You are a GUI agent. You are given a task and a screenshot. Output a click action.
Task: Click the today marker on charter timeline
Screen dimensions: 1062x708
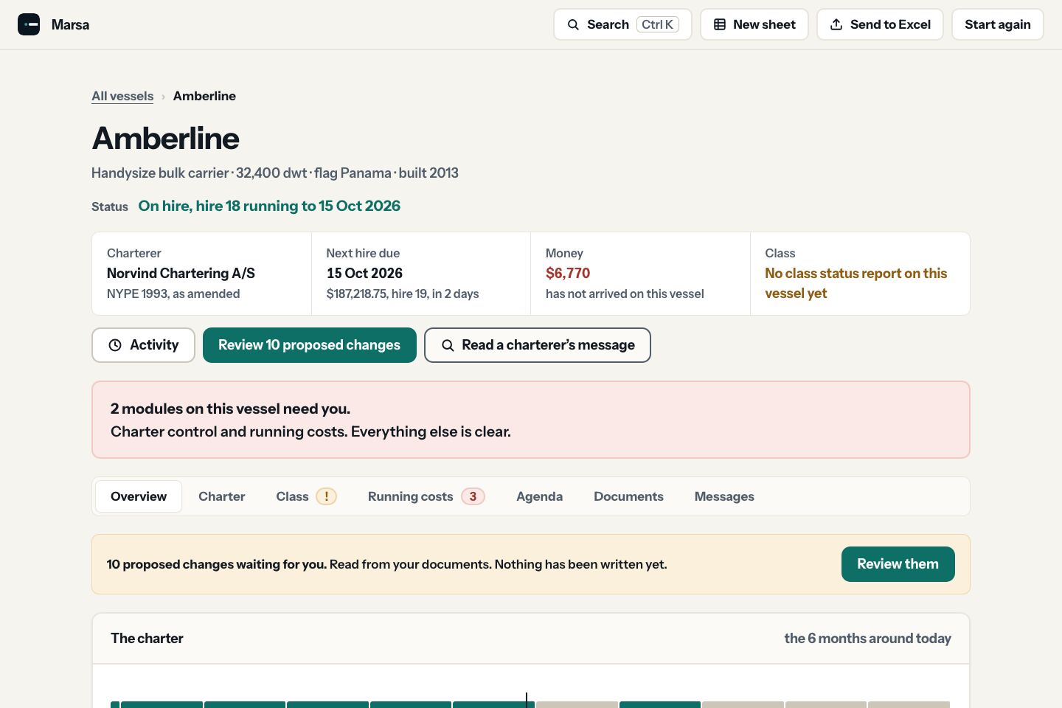527,701
